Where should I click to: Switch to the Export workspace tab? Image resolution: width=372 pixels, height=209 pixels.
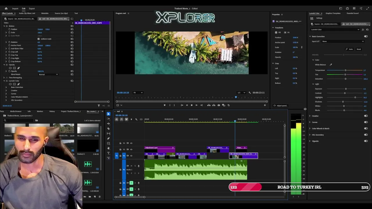[32, 8]
